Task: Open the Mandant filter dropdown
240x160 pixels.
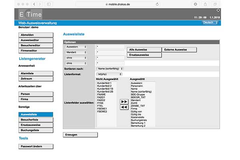Action: pos(76,52)
